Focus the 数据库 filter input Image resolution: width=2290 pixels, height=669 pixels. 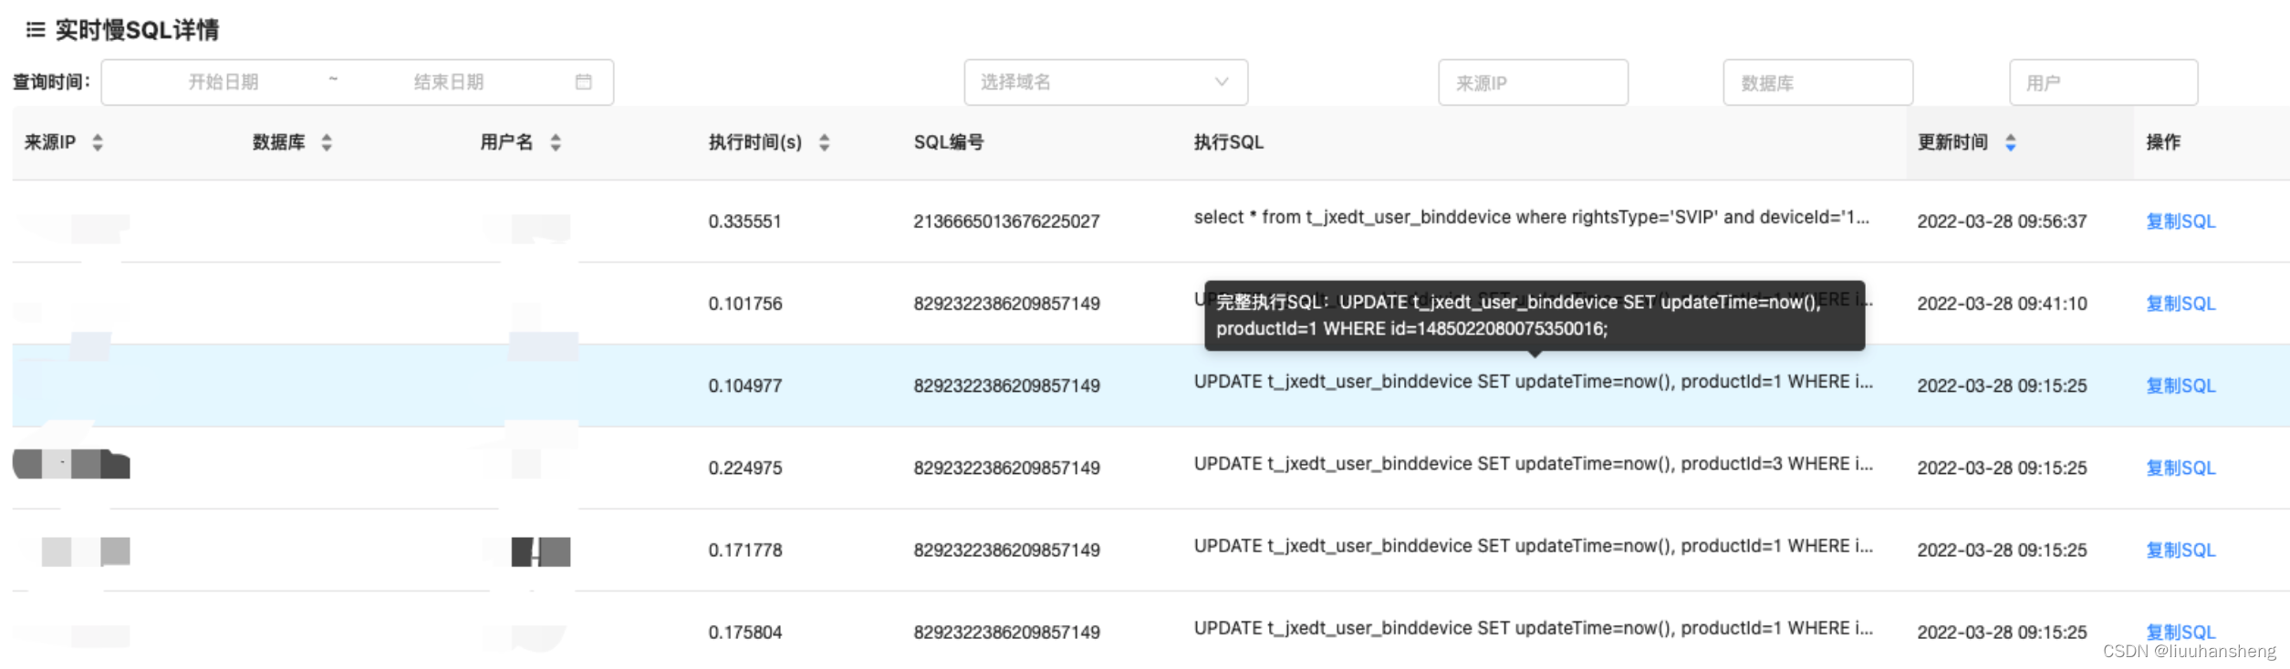point(1817,82)
